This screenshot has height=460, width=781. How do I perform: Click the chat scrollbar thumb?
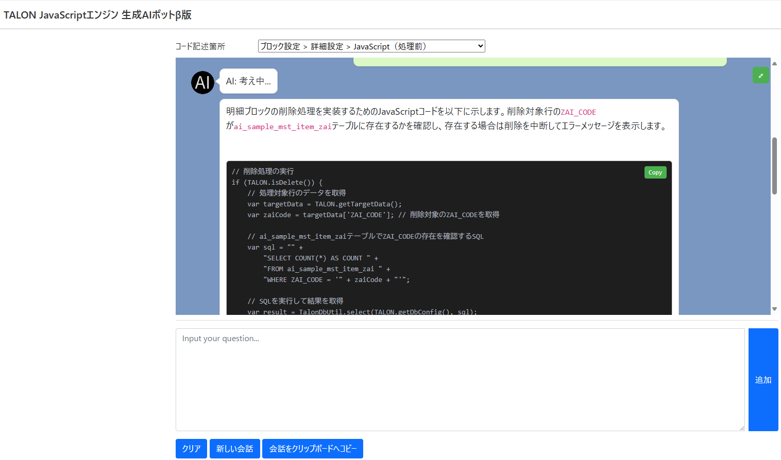(x=774, y=166)
